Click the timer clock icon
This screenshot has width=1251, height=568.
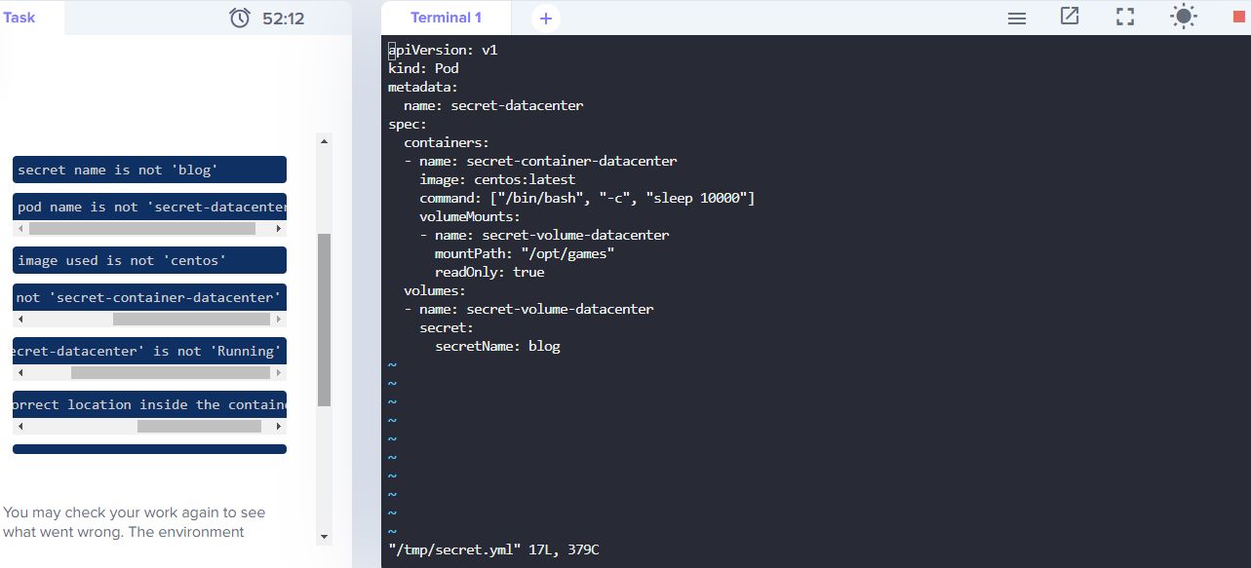(x=240, y=18)
